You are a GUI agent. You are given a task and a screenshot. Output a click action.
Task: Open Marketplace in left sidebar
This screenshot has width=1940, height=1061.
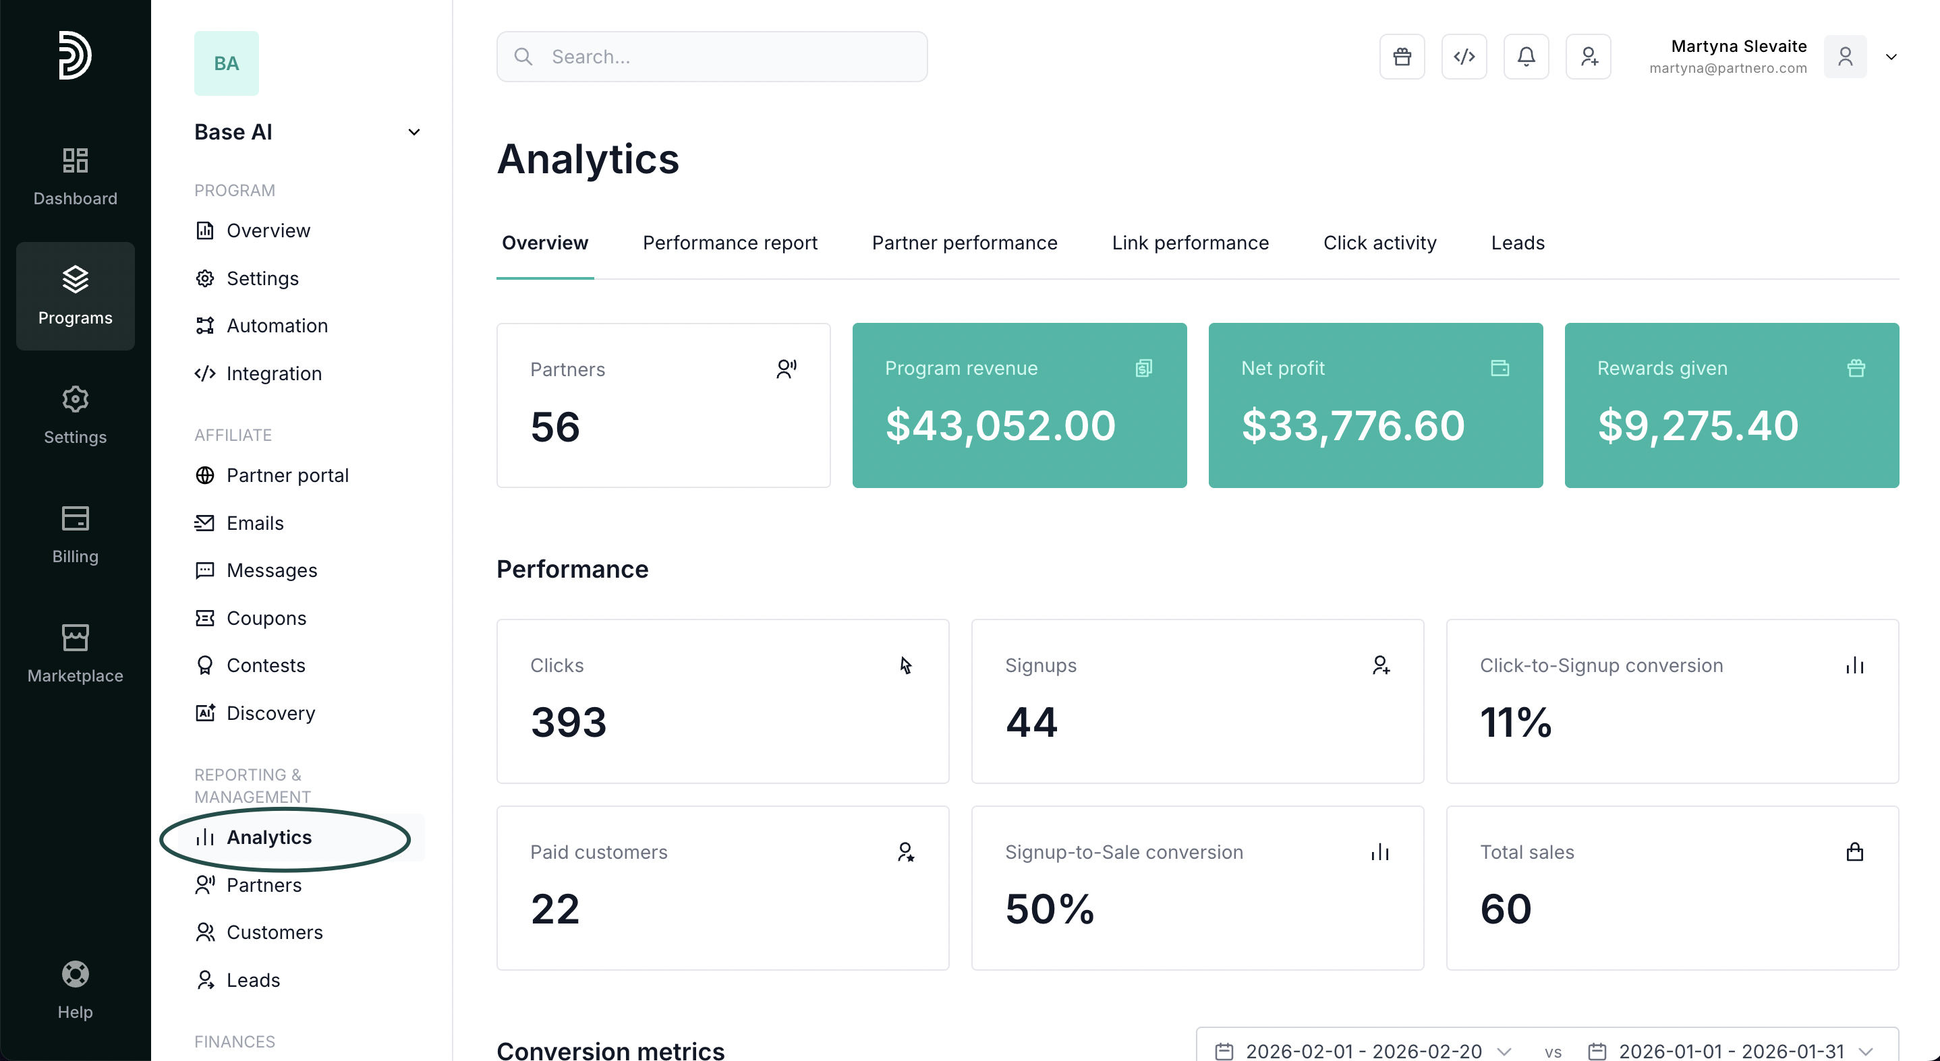76,653
